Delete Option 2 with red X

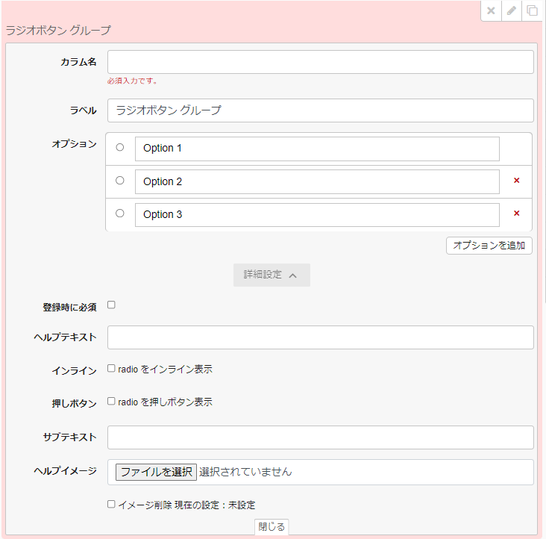point(516,181)
